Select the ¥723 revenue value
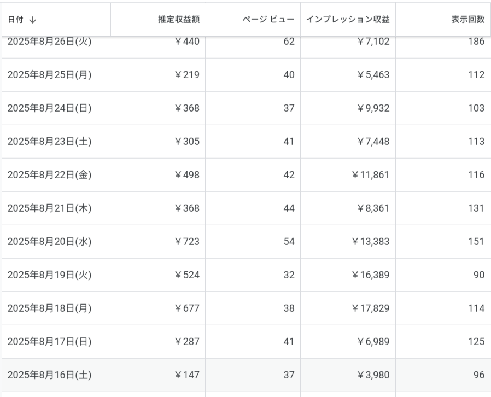This screenshot has width=491, height=397. [x=186, y=242]
